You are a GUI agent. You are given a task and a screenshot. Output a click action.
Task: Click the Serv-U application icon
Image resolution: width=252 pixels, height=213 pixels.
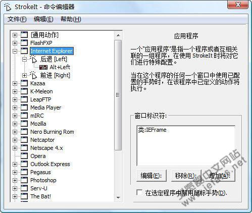[24, 188]
